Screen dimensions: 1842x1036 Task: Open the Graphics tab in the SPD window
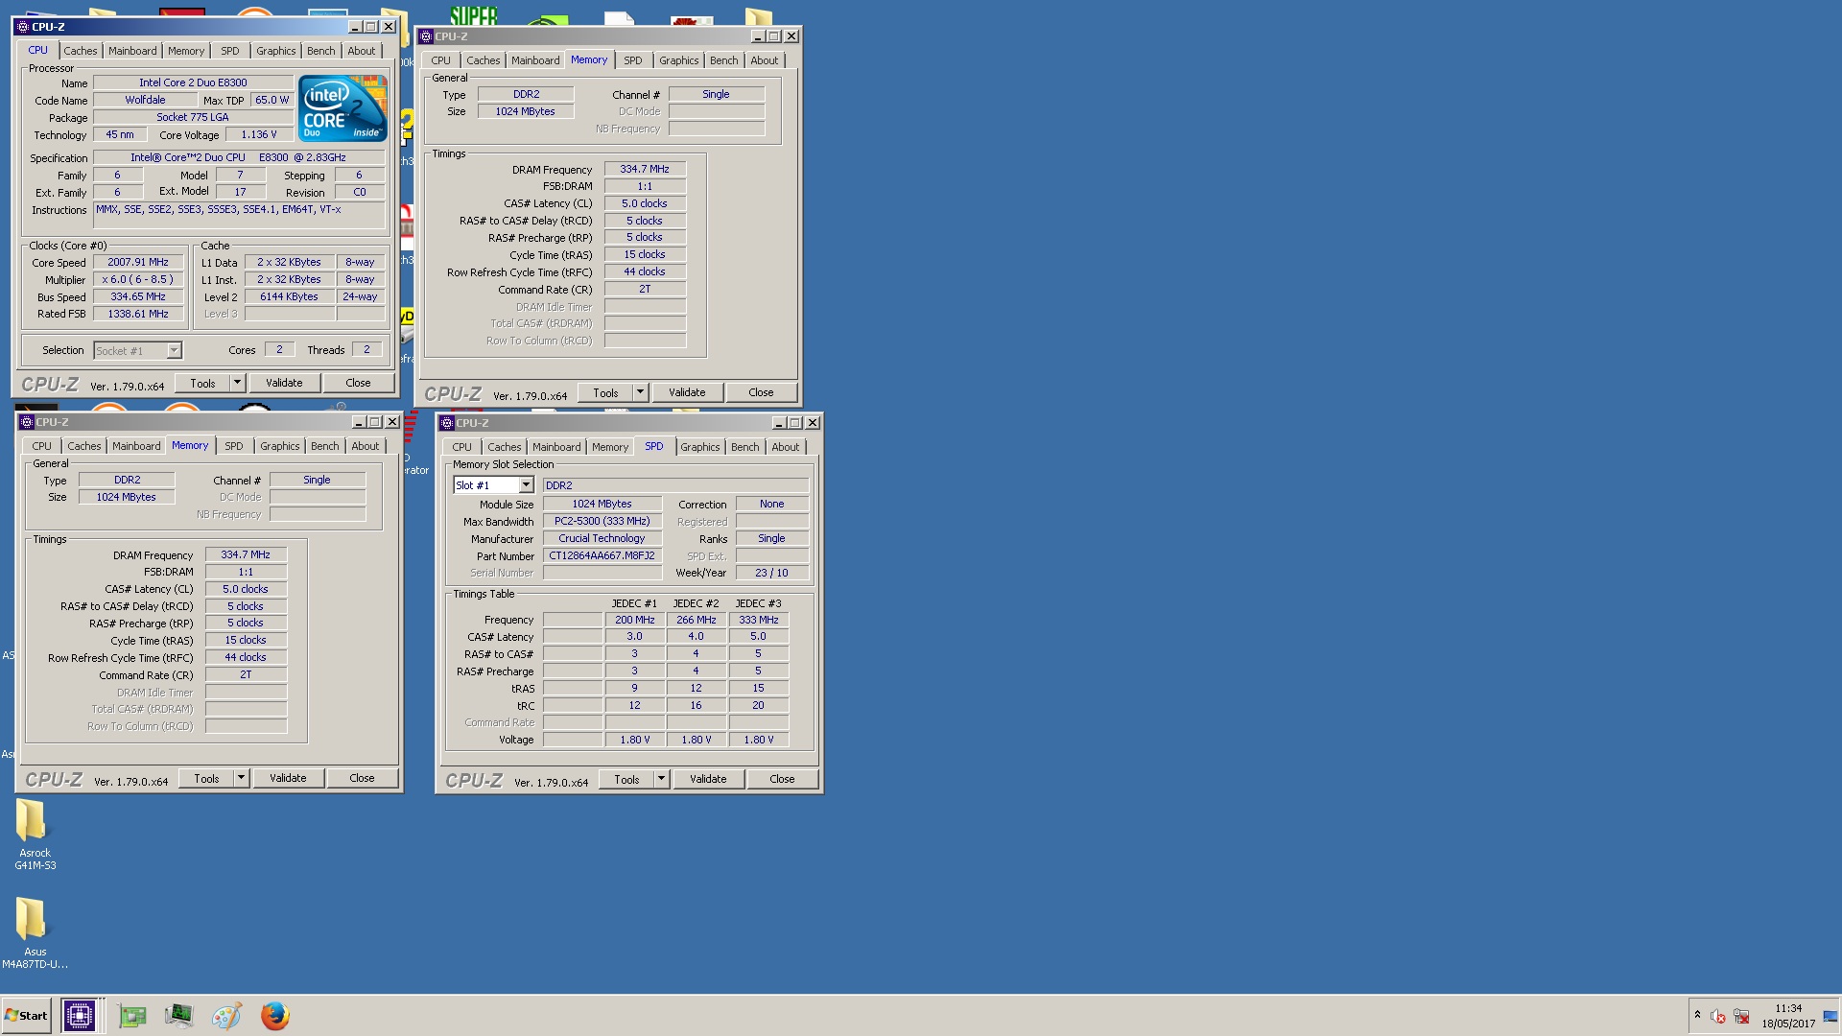tap(700, 447)
